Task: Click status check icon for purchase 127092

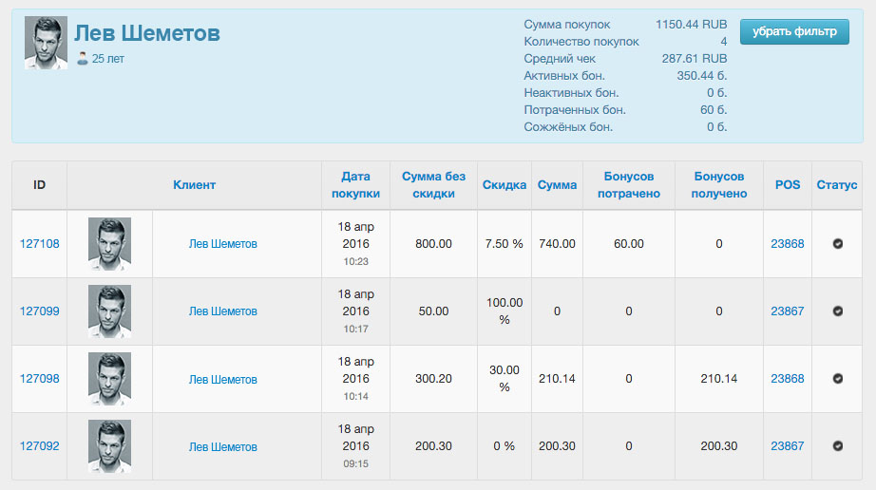Action: click(837, 446)
